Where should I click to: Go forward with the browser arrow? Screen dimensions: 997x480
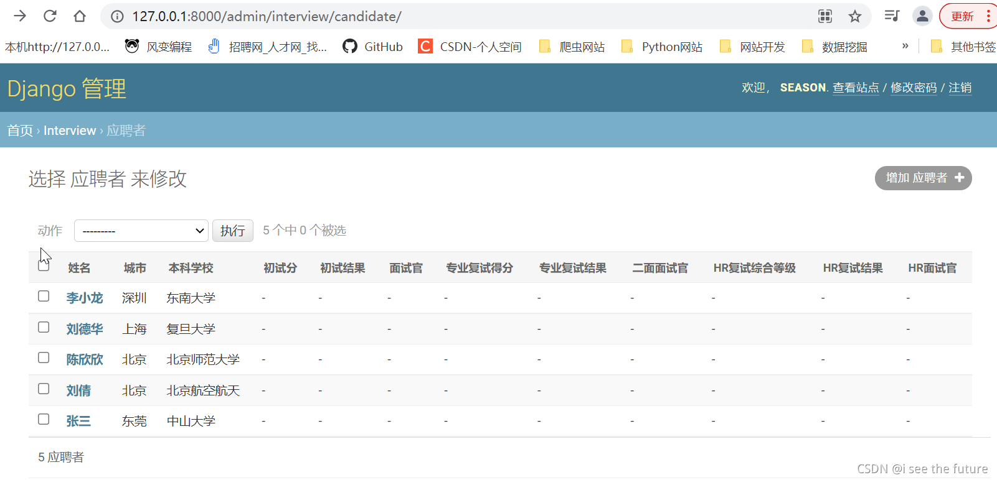click(20, 16)
